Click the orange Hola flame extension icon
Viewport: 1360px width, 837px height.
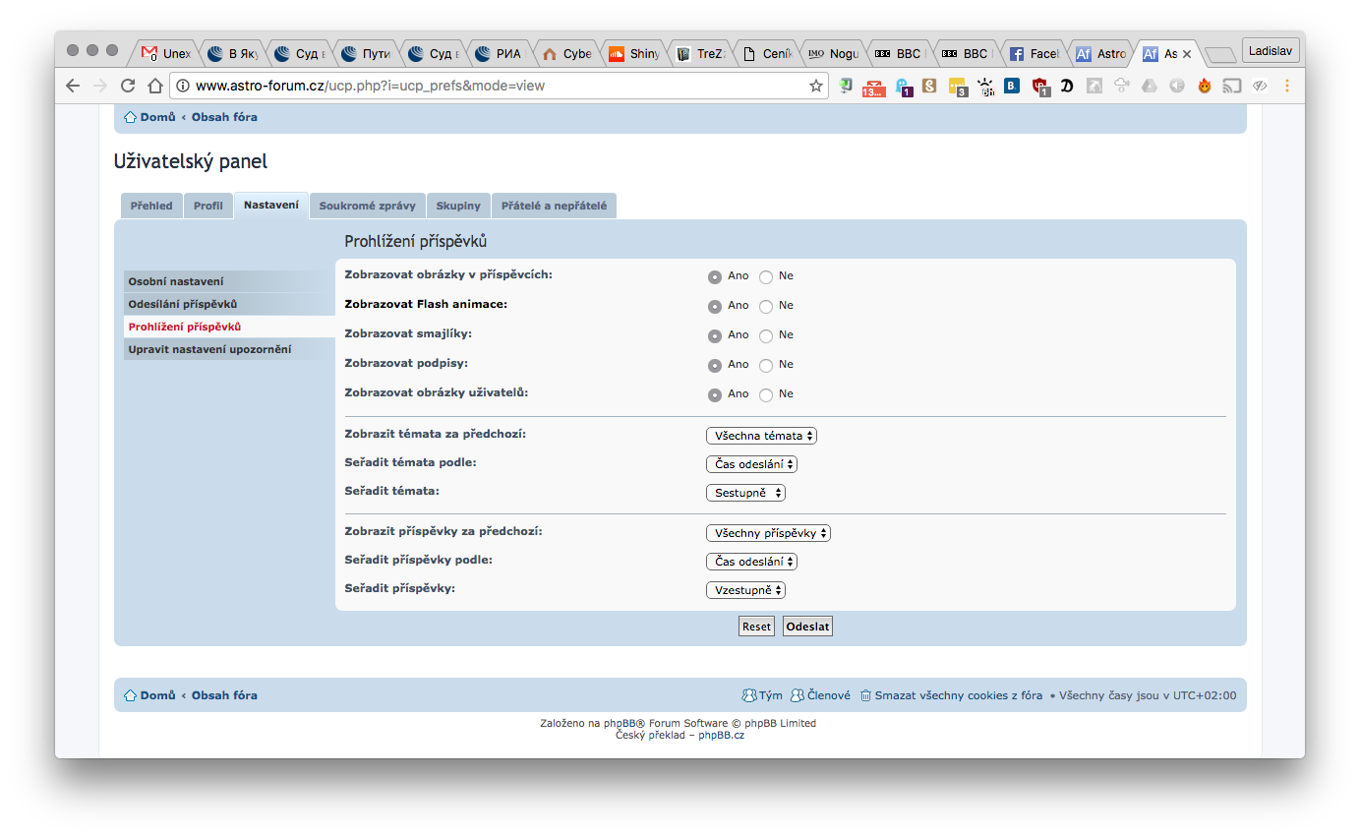click(1204, 86)
